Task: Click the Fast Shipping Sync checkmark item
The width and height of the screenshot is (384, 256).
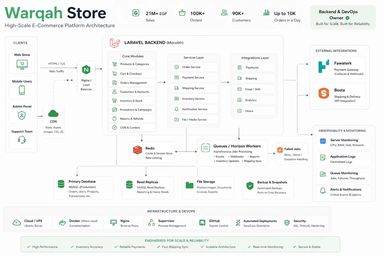Action: pyautogui.click(x=172, y=247)
